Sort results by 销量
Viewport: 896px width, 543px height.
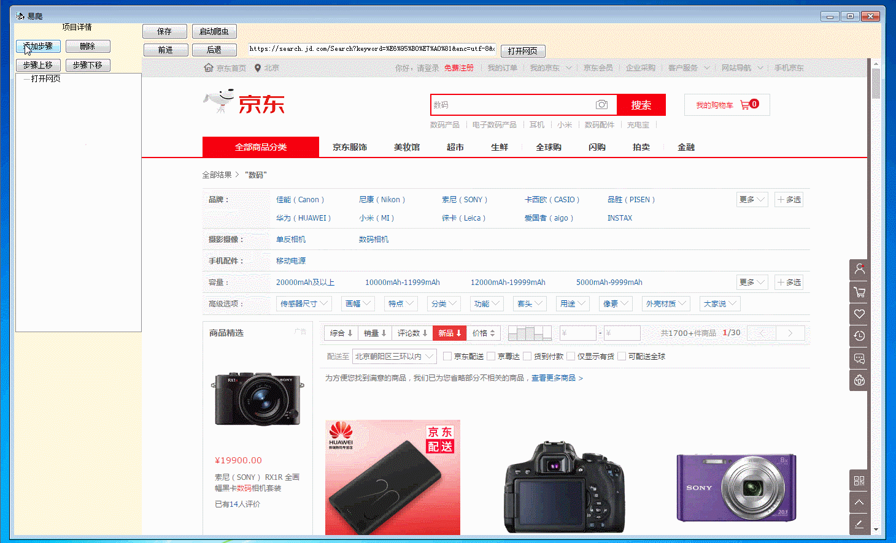pyautogui.click(x=375, y=333)
